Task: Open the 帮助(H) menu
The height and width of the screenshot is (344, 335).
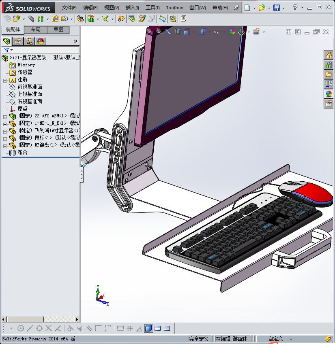Action: (x=220, y=8)
